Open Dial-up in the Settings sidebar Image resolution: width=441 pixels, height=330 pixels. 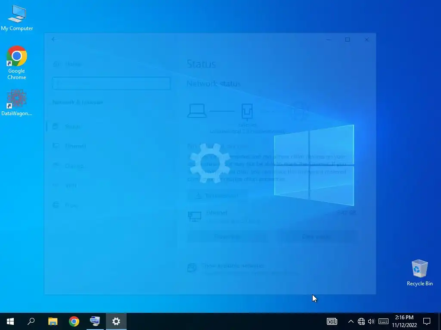[74, 166]
